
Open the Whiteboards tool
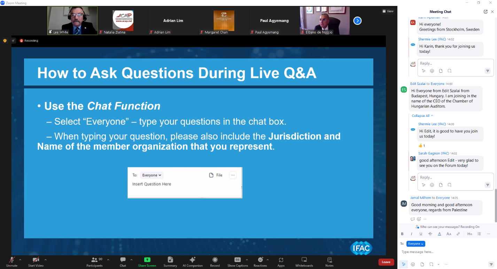point(304,262)
